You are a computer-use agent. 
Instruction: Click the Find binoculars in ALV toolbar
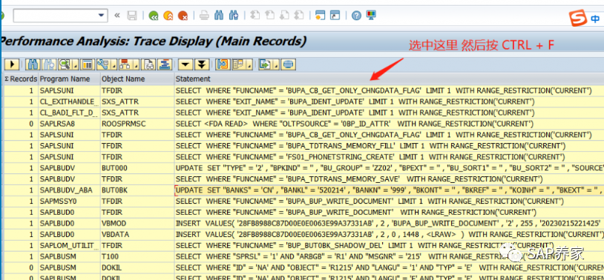(x=33, y=64)
